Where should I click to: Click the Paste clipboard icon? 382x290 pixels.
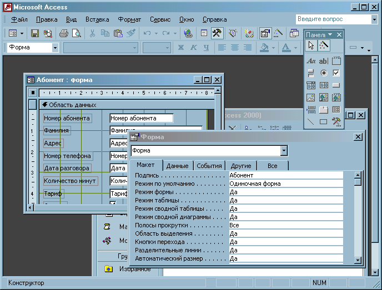118,33
